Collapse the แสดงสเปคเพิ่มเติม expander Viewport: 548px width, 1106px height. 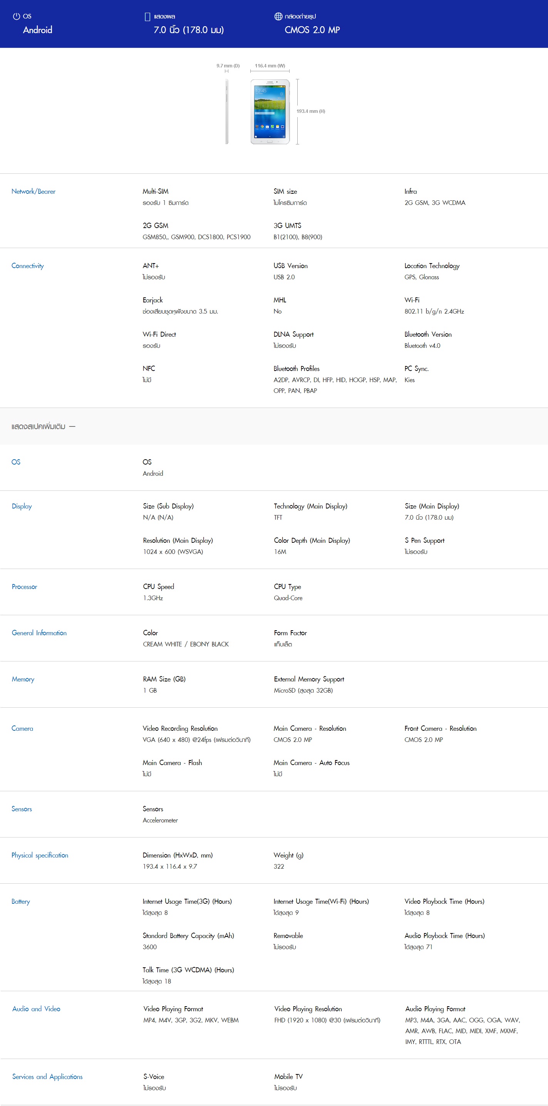pyautogui.click(x=44, y=426)
